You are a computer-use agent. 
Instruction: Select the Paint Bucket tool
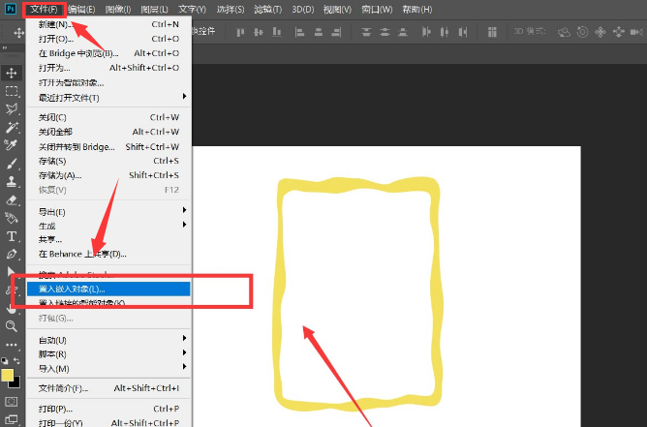12,218
